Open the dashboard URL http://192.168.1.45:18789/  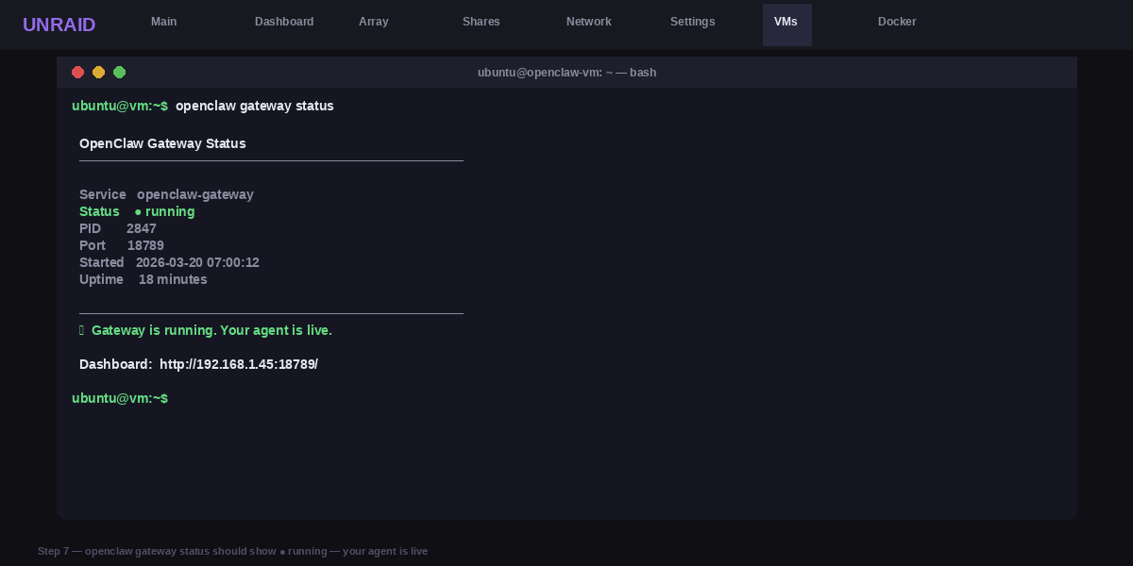click(x=239, y=364)
